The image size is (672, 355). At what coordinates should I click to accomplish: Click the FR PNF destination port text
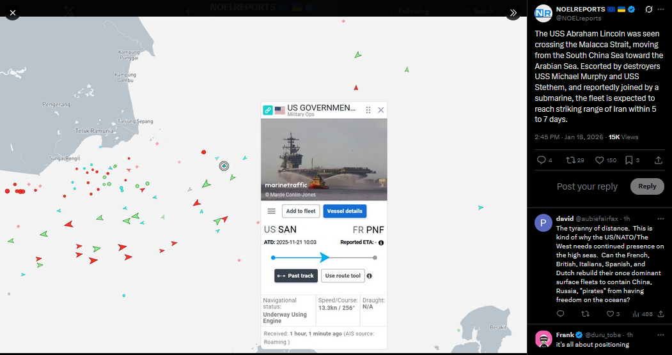point(368,230)
